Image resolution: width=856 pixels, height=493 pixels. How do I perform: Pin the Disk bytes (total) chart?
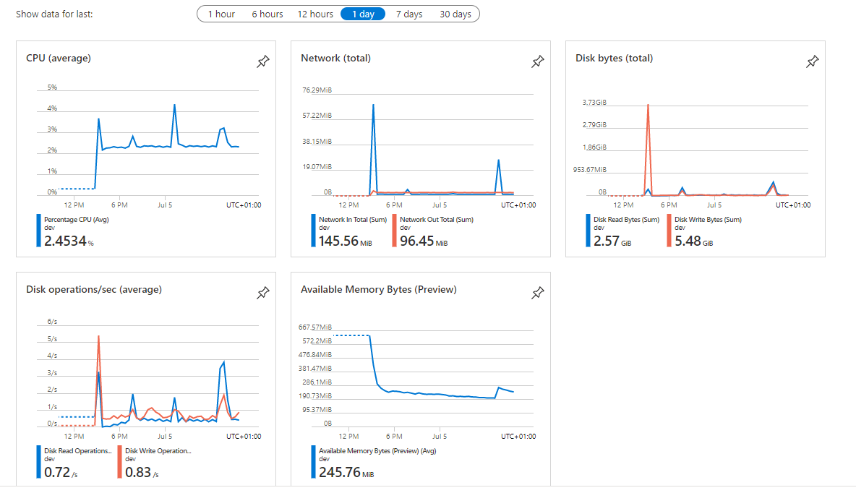point(812,61)
